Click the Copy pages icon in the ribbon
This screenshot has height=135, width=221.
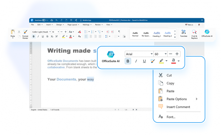(x=19, y=37)
